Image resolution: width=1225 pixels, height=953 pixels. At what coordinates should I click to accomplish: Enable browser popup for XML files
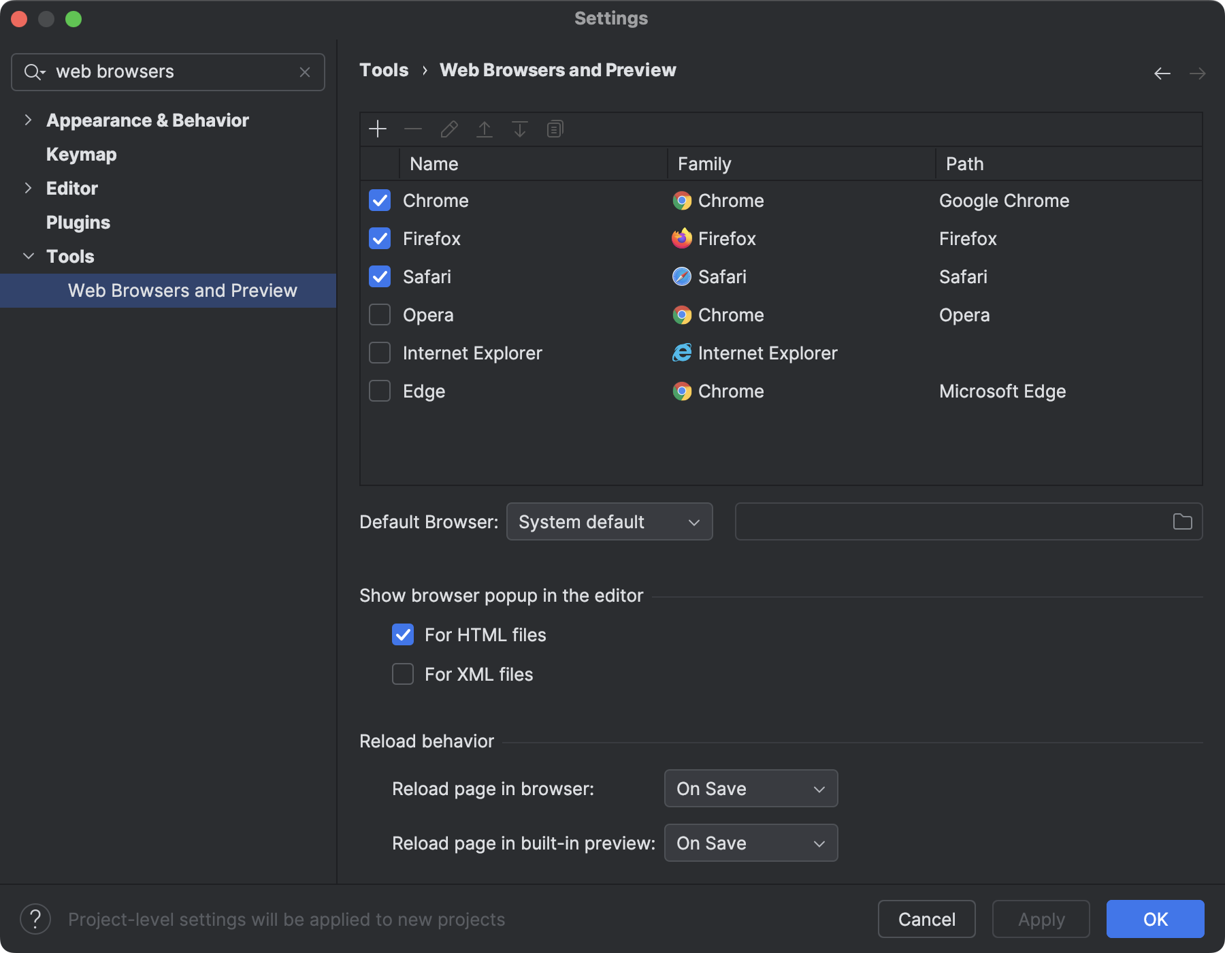click(x=402, y=674)
